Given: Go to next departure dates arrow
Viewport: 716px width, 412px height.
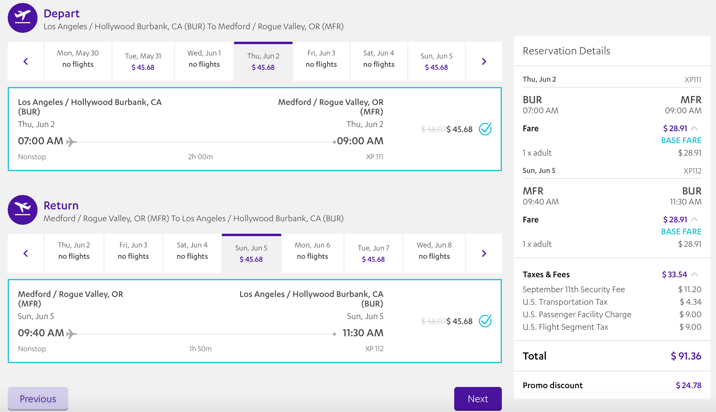Looking at the screenshot, I should pyautogui.click(x=484, y=61).
